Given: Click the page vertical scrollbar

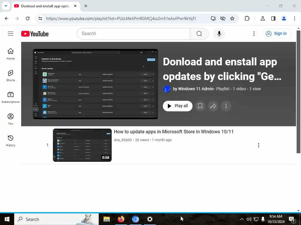Looking at the screenshot, I should click(x=298, y=92).
